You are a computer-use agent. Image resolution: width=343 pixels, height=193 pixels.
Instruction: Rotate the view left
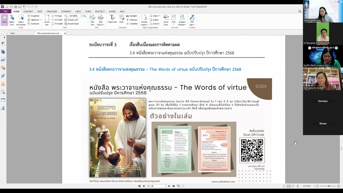point(71,20)
